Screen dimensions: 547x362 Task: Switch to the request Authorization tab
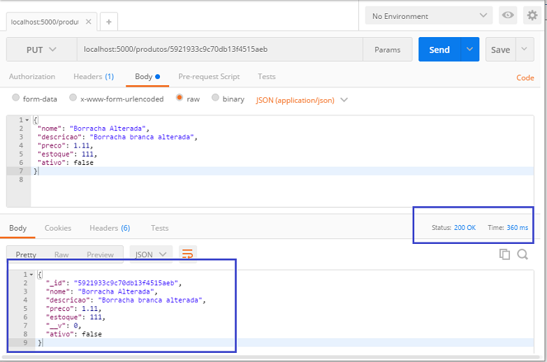click(x=32, y=76)
